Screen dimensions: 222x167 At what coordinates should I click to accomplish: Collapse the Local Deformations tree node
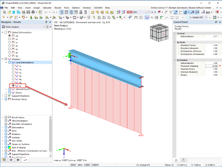click(x=6, y=62)
